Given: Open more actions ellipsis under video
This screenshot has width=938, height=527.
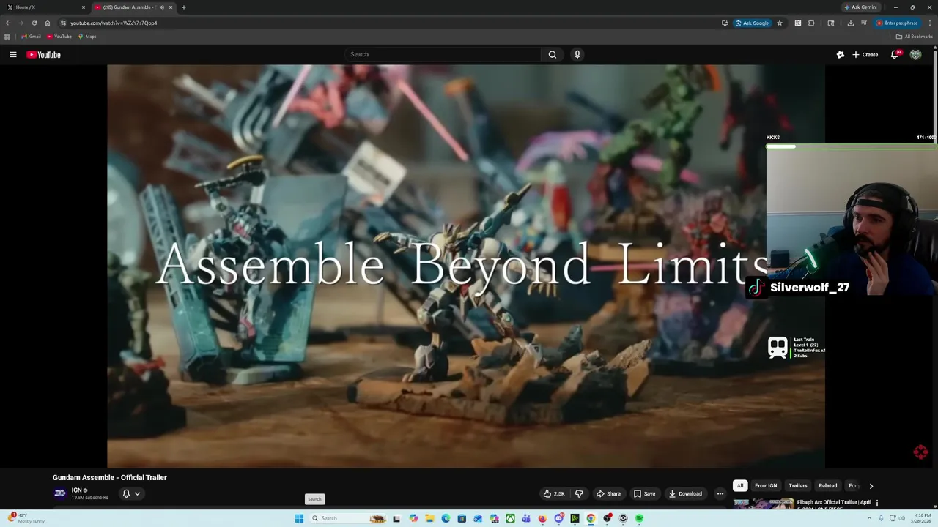Looking at the screenshot, I should point(720,493).
